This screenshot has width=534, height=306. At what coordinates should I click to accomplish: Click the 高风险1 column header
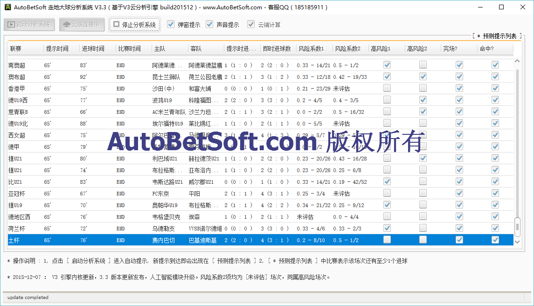point(387,49)
